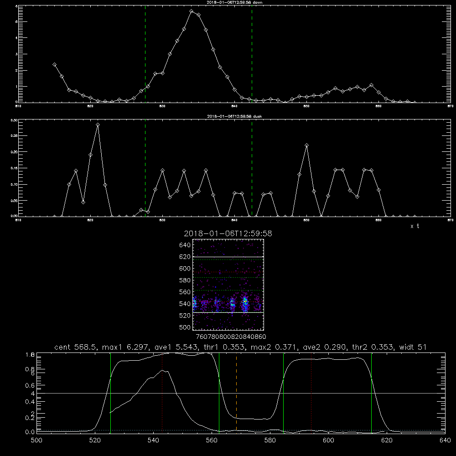
Task: Click the '560' x-axis label of bottom plot
Action: [x=212, y=440]
